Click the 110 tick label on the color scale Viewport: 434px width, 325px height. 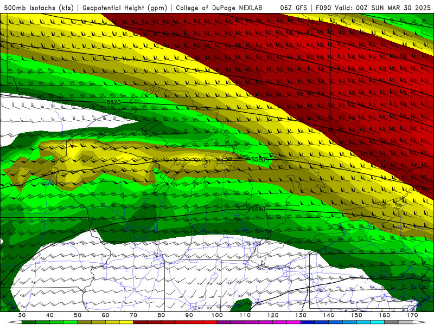[245, 315]
